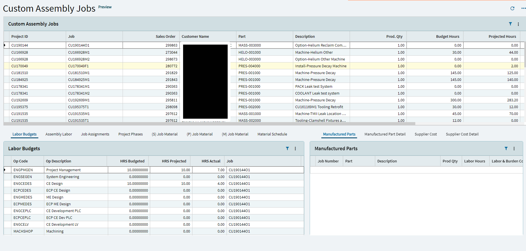The width and height of the screenshot is (526, 251).
Task: Select job cell CU166928M2
Action: pos(94,59)
